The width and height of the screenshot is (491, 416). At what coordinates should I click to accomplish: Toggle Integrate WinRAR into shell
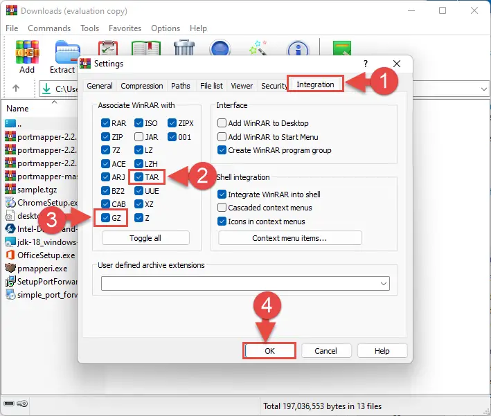222,195
